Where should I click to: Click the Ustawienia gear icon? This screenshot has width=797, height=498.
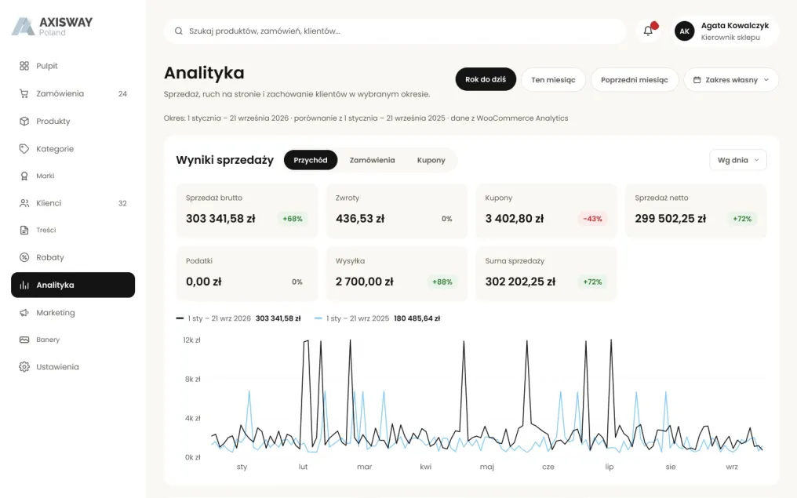point(24,367)
